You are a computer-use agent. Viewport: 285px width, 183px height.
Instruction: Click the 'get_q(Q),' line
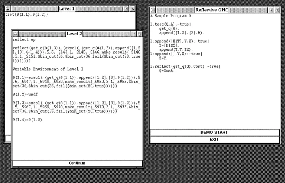pyautogui.click(x=169, y=29)
